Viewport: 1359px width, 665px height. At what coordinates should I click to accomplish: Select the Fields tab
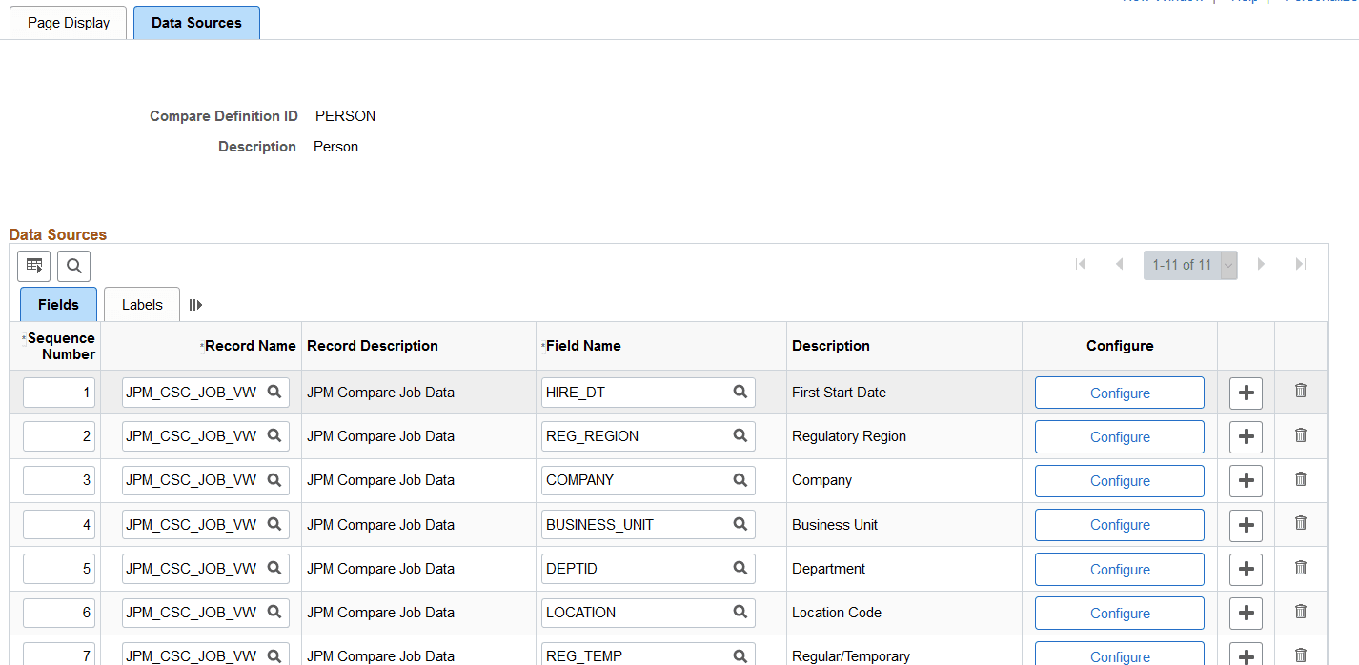58,304
